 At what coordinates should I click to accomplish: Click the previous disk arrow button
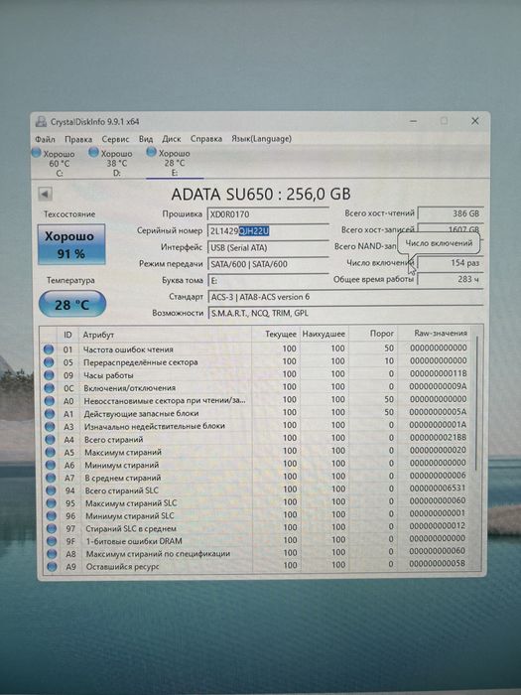pyautogui.click(x=46, y=194)
